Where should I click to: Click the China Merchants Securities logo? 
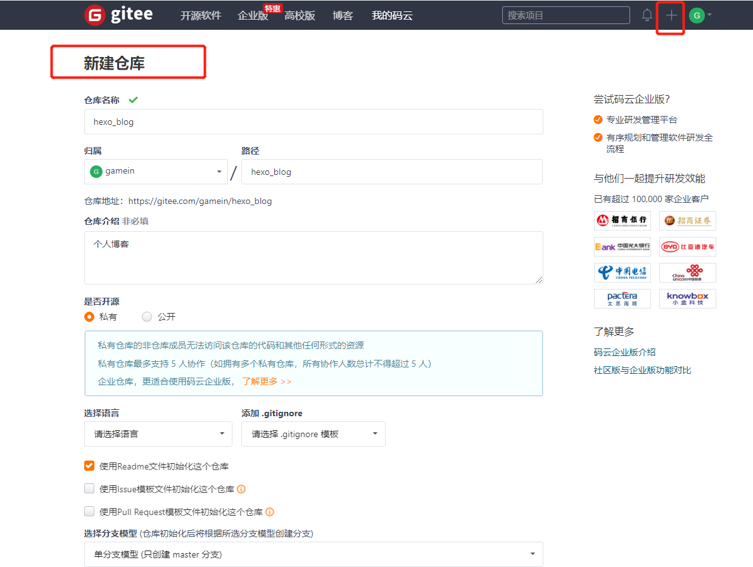click(687, 220)
